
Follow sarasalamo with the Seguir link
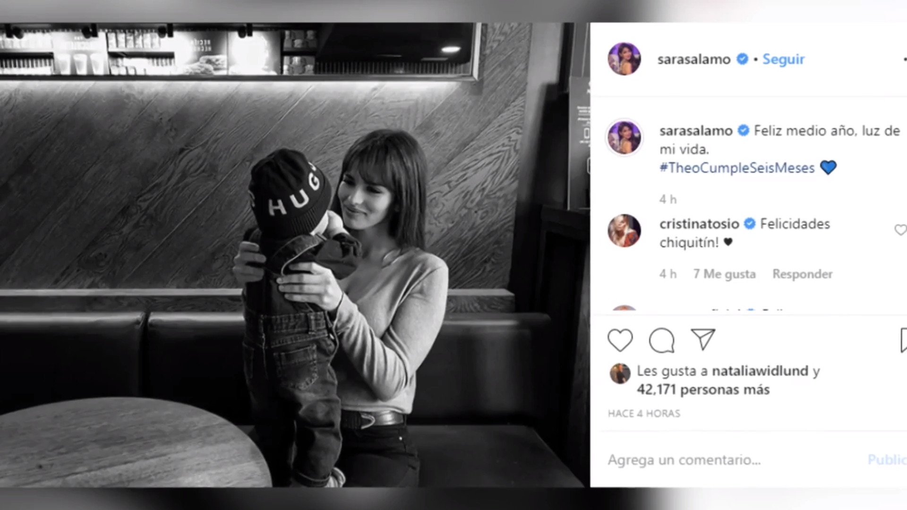point(783,59)
